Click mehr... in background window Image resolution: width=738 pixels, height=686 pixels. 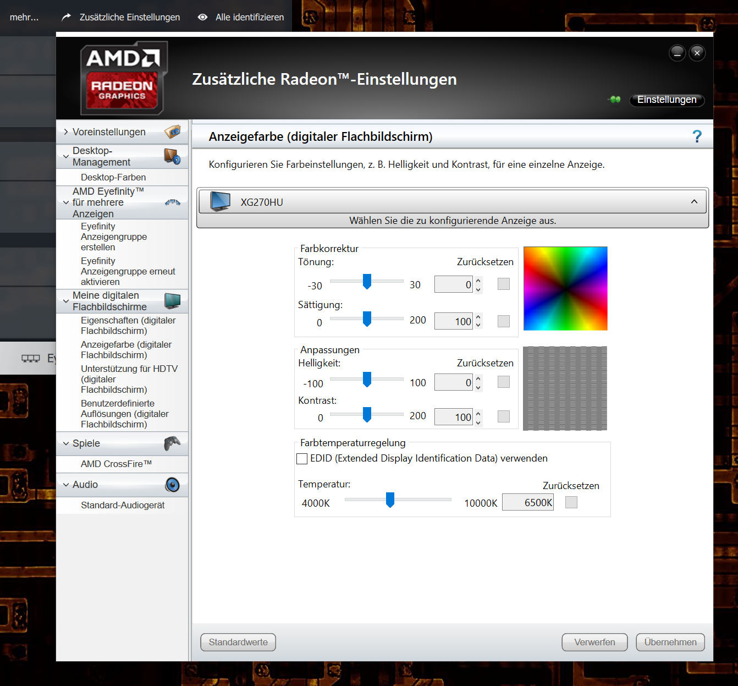click(x=24, y=17)
